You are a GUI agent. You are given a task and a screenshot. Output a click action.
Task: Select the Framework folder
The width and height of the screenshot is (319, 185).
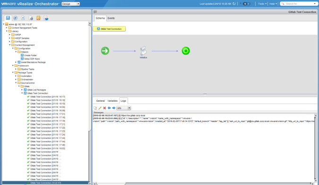pyautogui.click(x=23, y=65)
